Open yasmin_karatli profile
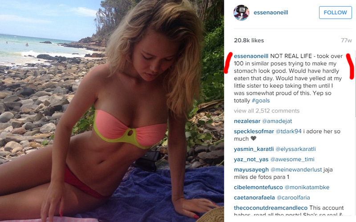Viewport: 356px width, 222px height. (x=254, y=149)
